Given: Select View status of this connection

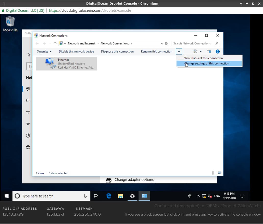Looking at the screenshot, I should tap(203, 58).
